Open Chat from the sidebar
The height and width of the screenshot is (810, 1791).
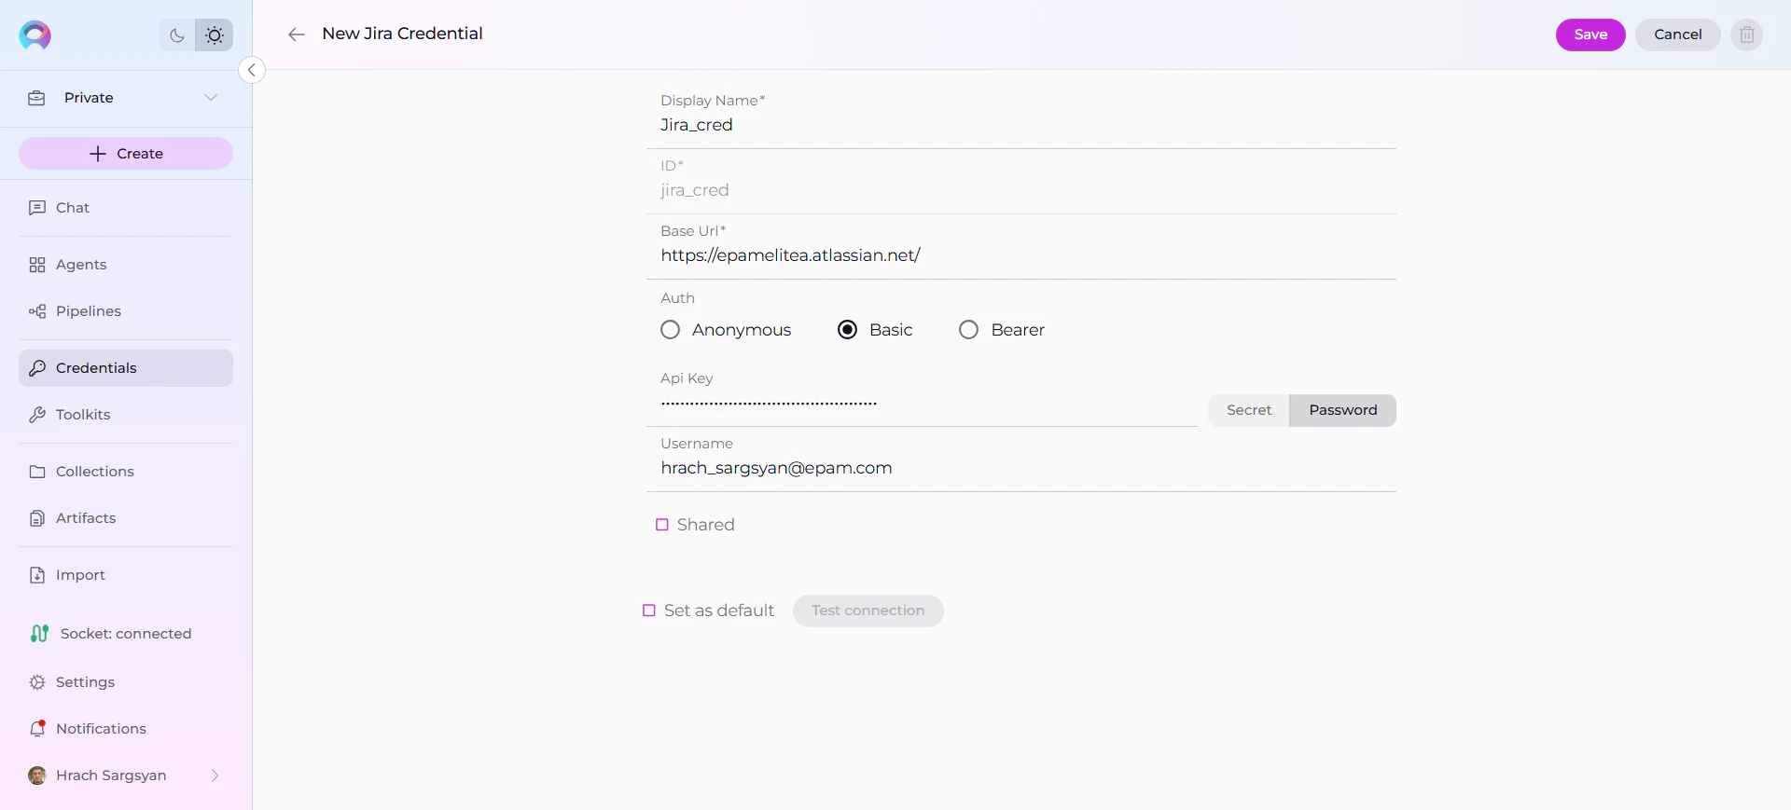tap(126, 208)
